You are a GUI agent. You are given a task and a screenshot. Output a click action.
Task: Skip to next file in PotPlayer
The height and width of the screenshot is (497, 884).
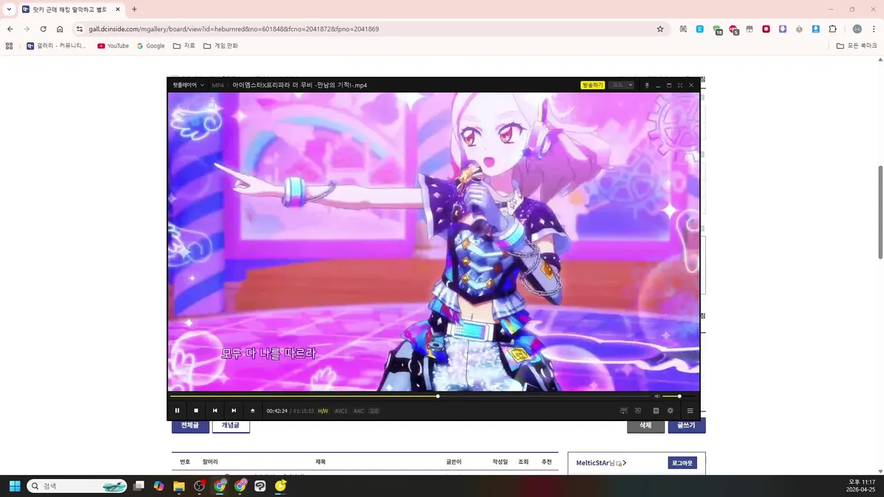[x=233, y=411]
